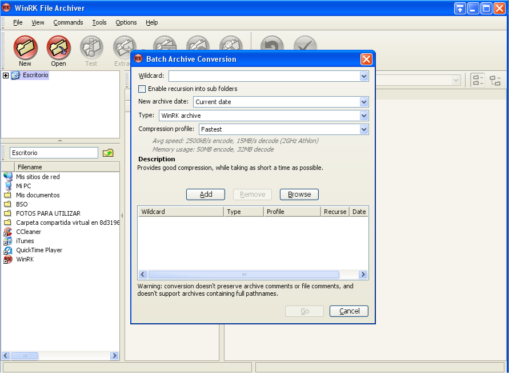The image size is (509, 373).
Task: Click the iTunes shortcut icon
Action: [8, 241]
